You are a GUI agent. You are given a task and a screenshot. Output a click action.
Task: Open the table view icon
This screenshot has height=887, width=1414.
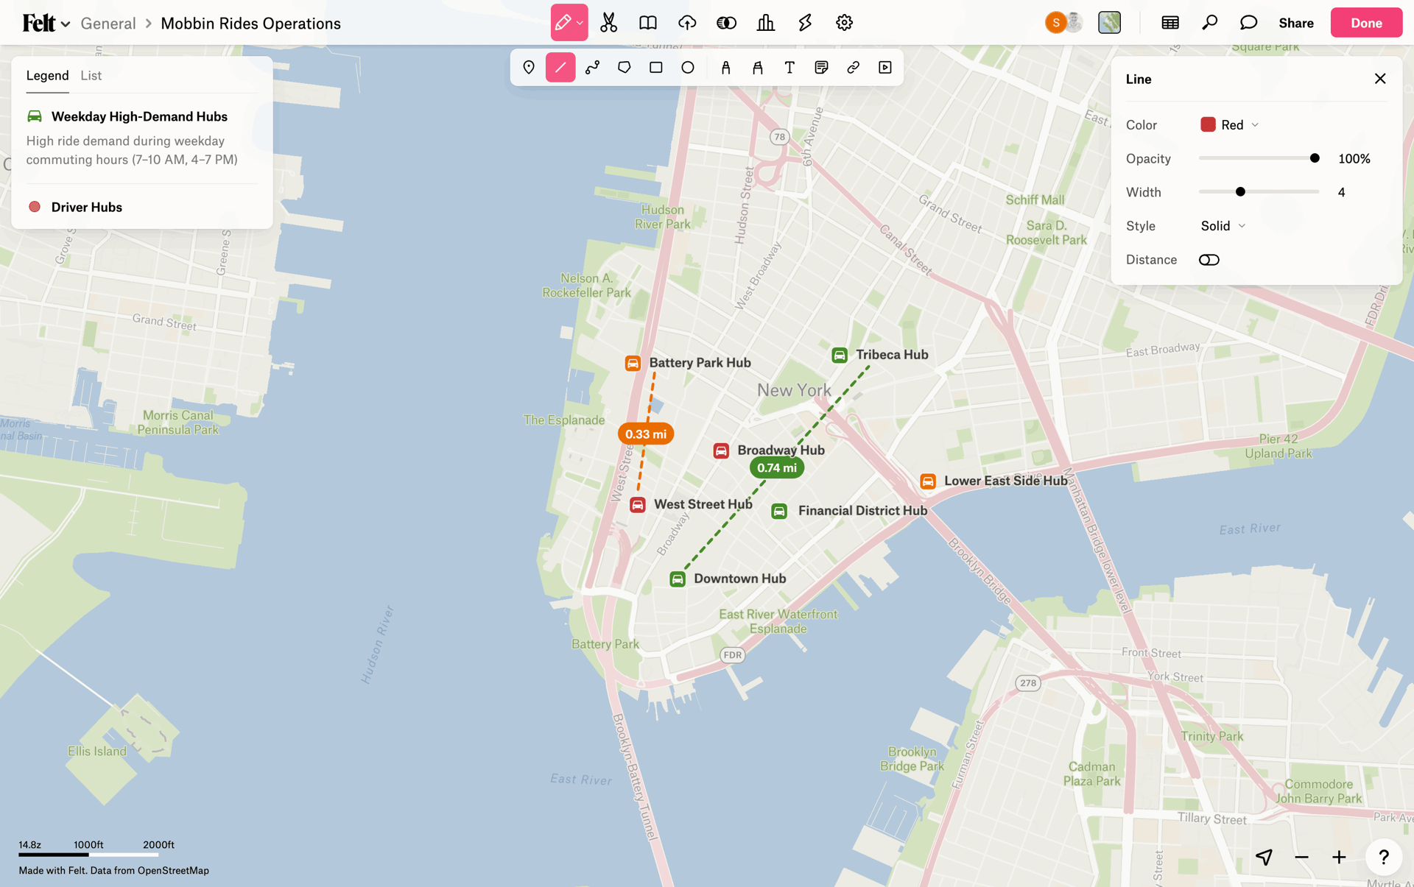click(1169, 23)
